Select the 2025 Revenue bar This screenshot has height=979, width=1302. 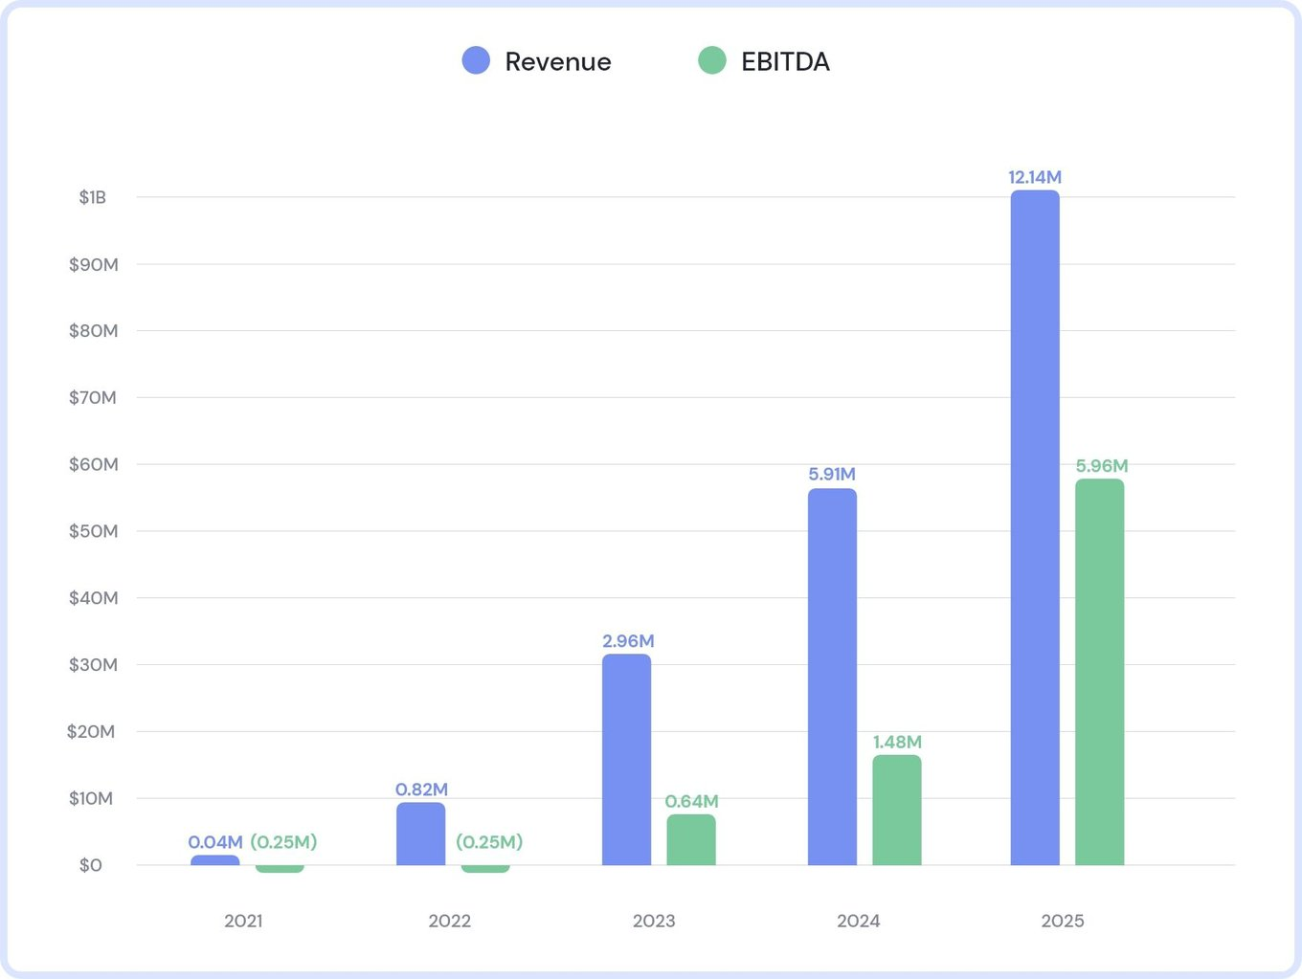click(x=1035, y=527)
